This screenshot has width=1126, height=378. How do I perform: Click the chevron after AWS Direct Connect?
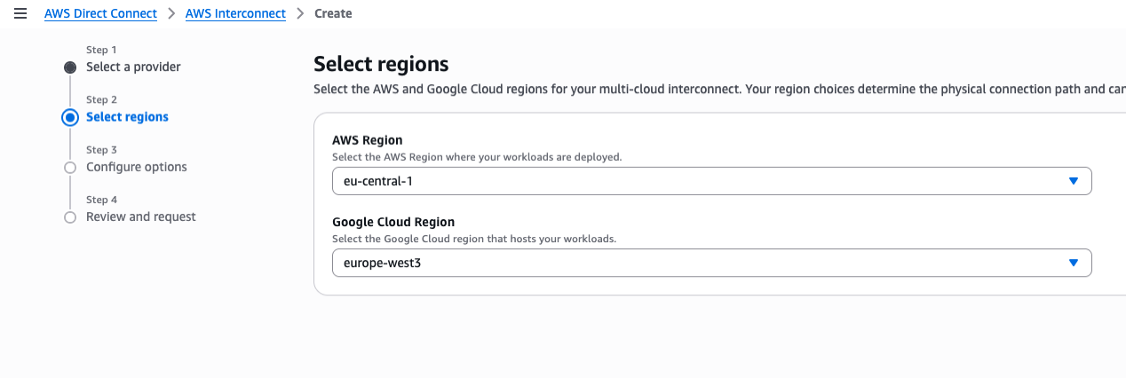(x=171, y=13)
